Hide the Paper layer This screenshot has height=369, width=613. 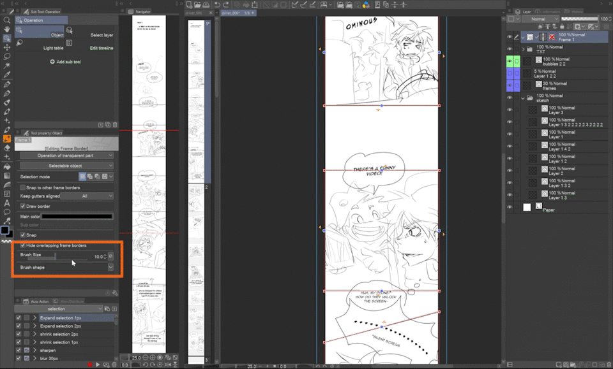coord(510,207)
